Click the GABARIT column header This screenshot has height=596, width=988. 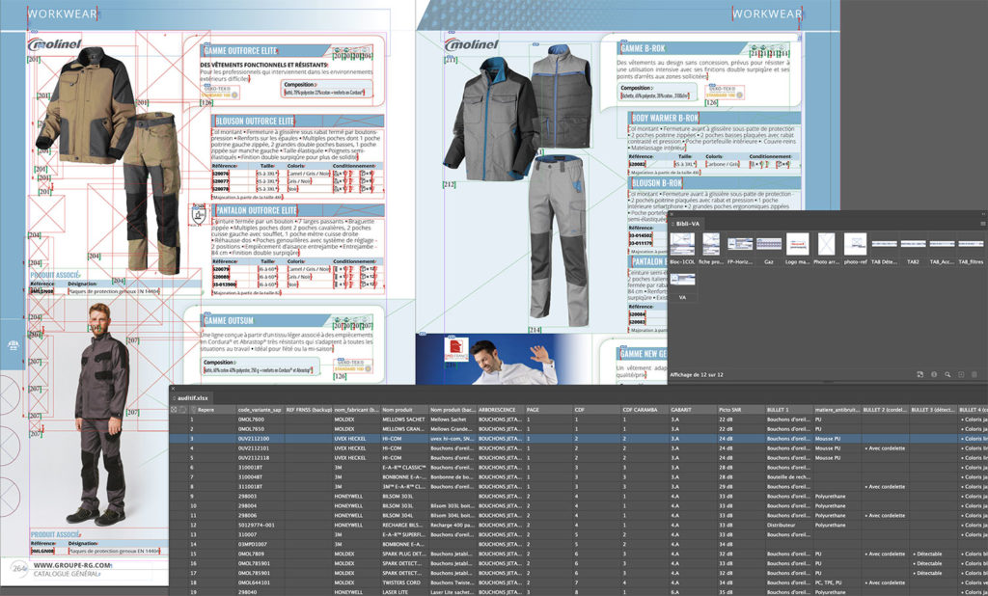(693, 410)
